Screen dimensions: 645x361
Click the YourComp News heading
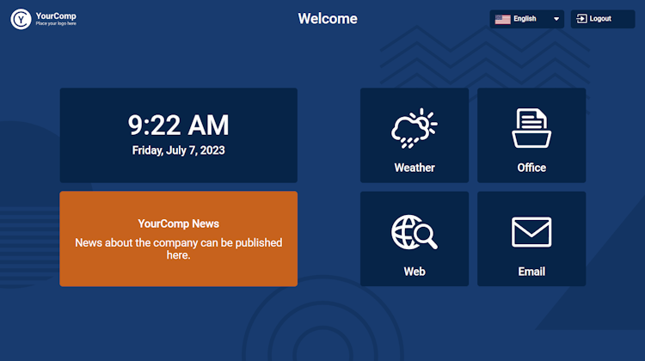(x=179, y=223)
